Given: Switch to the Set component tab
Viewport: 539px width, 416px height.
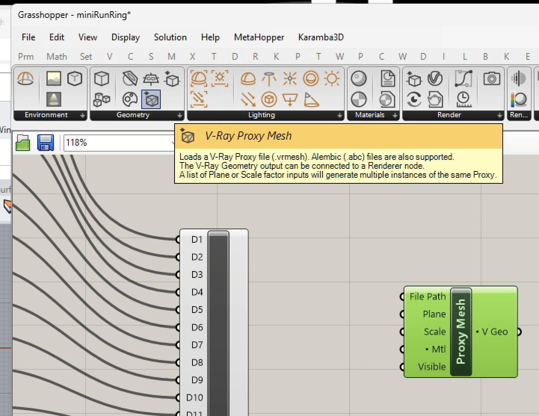Looking at the screenshot, I should point(86,57).
